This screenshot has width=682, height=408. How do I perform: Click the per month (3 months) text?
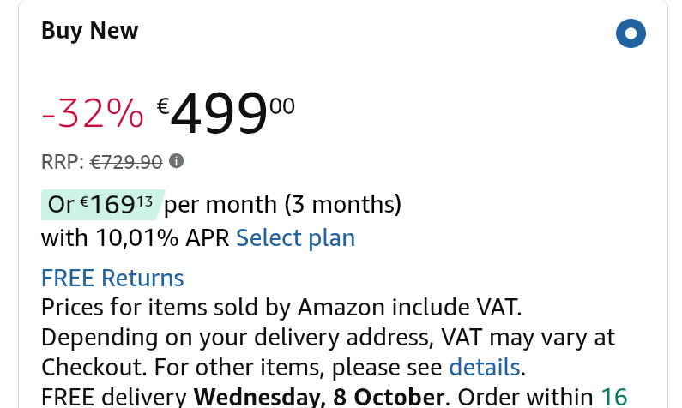coord(283,205)
